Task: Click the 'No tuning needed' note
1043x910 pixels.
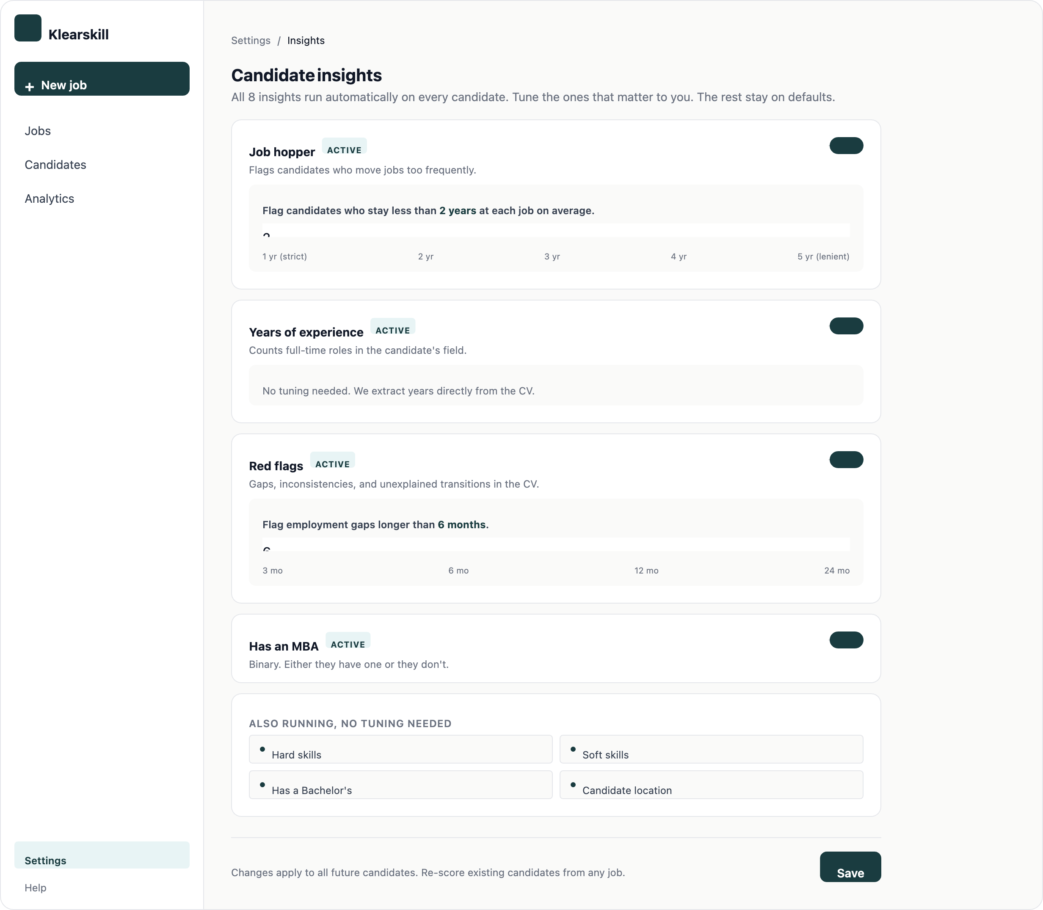Action: tap(399, 391)
